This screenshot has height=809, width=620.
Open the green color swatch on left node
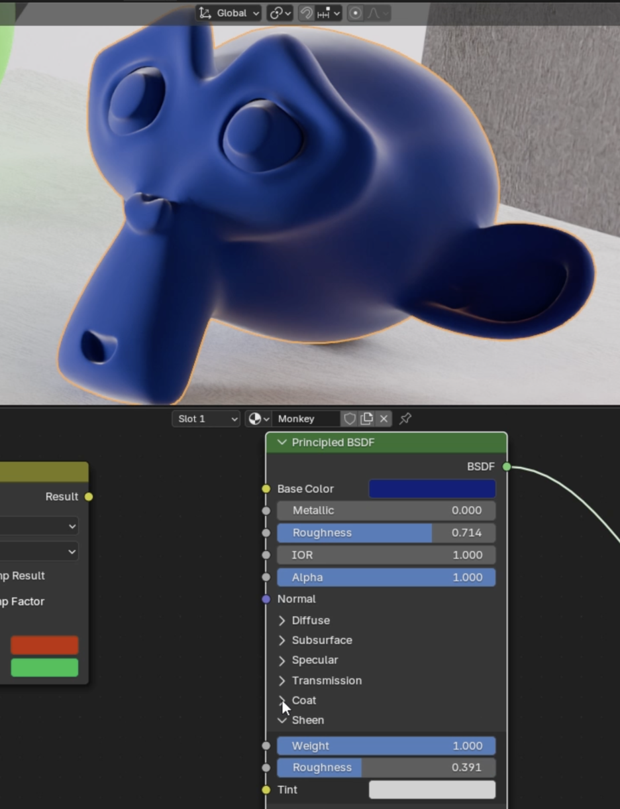tap(44, 668)
